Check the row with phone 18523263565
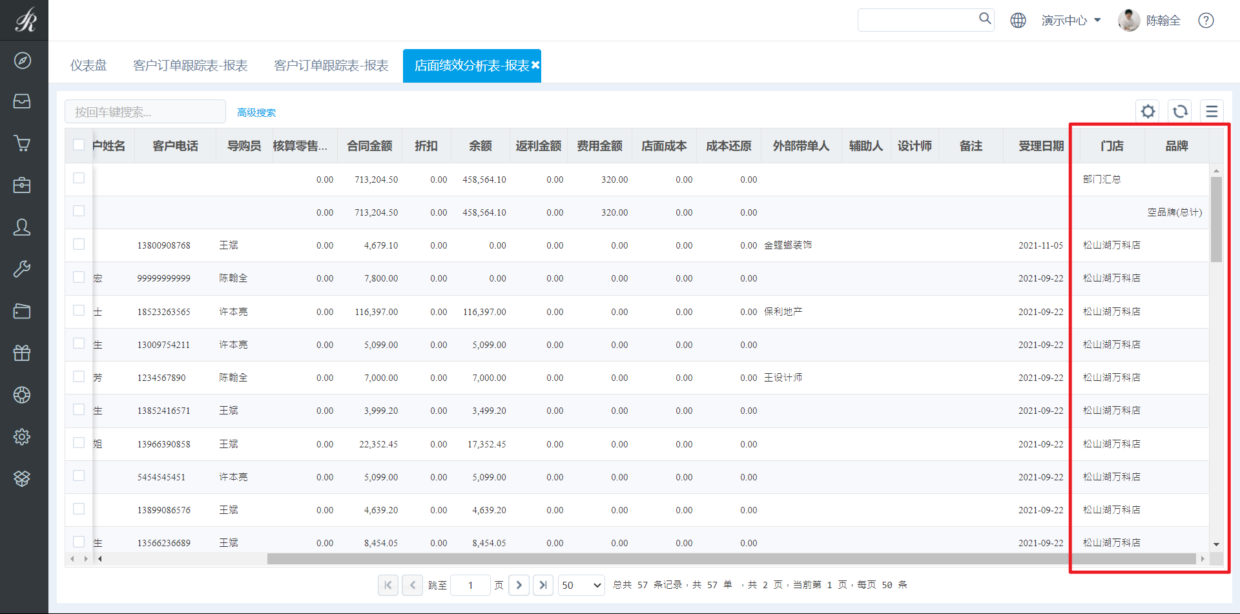Screen dimensions: 1240x614 click(x=79, y=310)
